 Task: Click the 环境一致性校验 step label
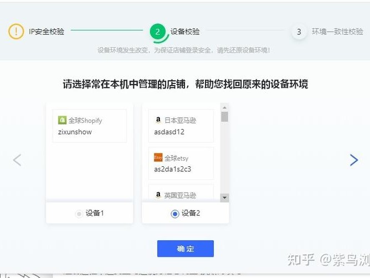pos(337,31)
